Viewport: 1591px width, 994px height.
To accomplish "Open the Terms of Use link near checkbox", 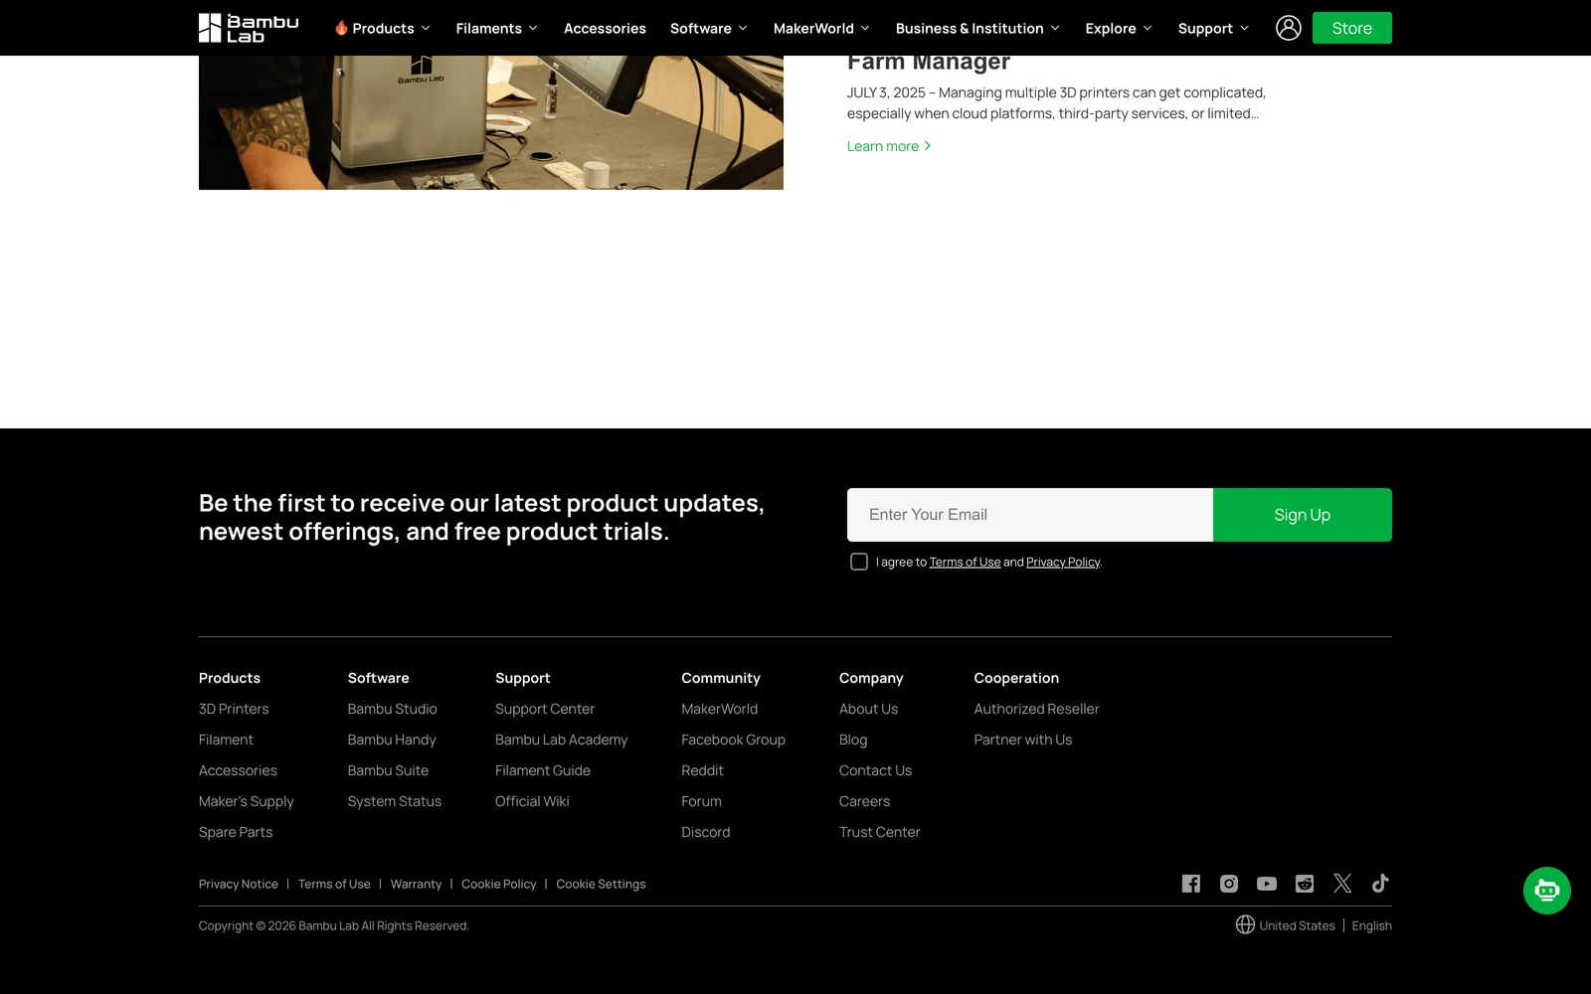I will click(x=965, y=562).
